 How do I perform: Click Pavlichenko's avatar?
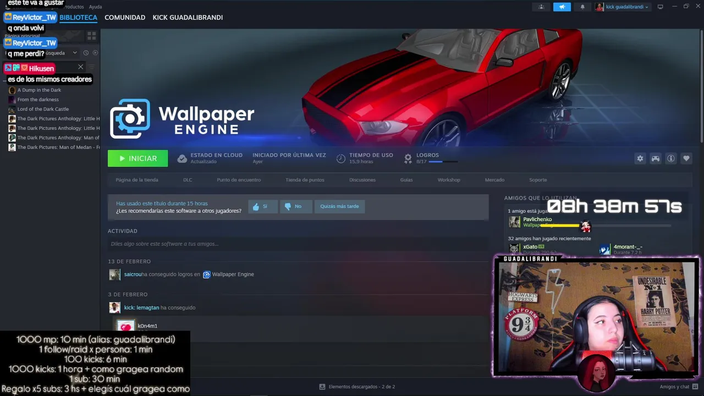click(x=514, y=222)
